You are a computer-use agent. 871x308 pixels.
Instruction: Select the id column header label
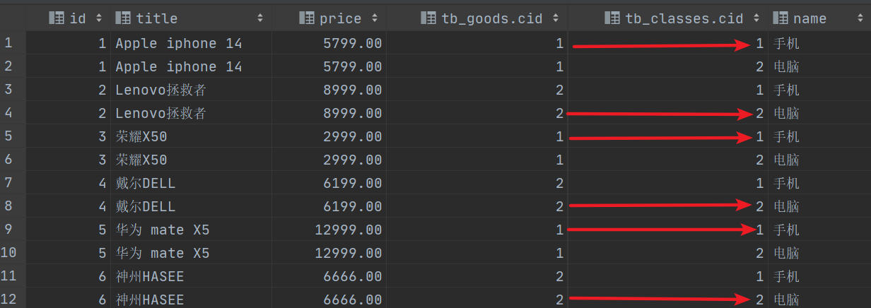[78, 18]
